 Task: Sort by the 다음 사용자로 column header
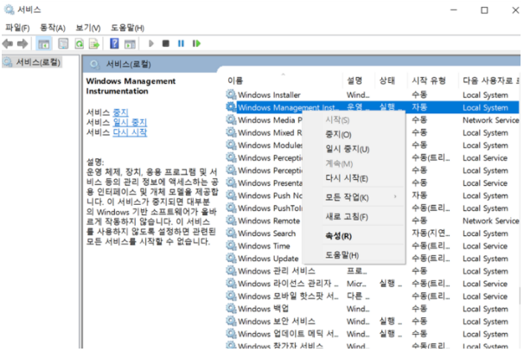coord(488,80)
